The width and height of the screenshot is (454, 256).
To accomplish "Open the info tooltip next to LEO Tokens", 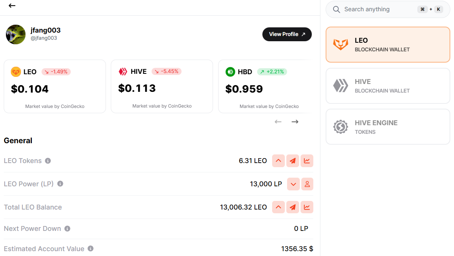I will tap(48, 161).
